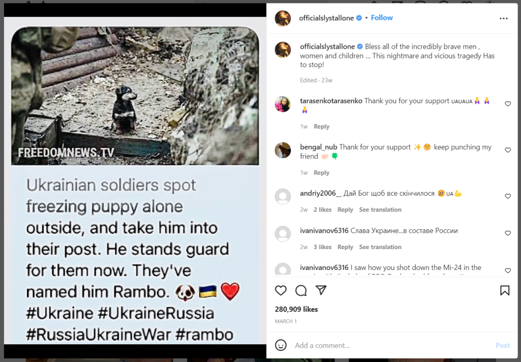This screenshot has width=521, height=362.
Task: Reply to bengal_nub's comment
Action: click(x=322, y=173)
